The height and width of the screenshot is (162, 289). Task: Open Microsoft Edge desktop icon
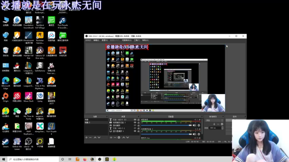6,83
